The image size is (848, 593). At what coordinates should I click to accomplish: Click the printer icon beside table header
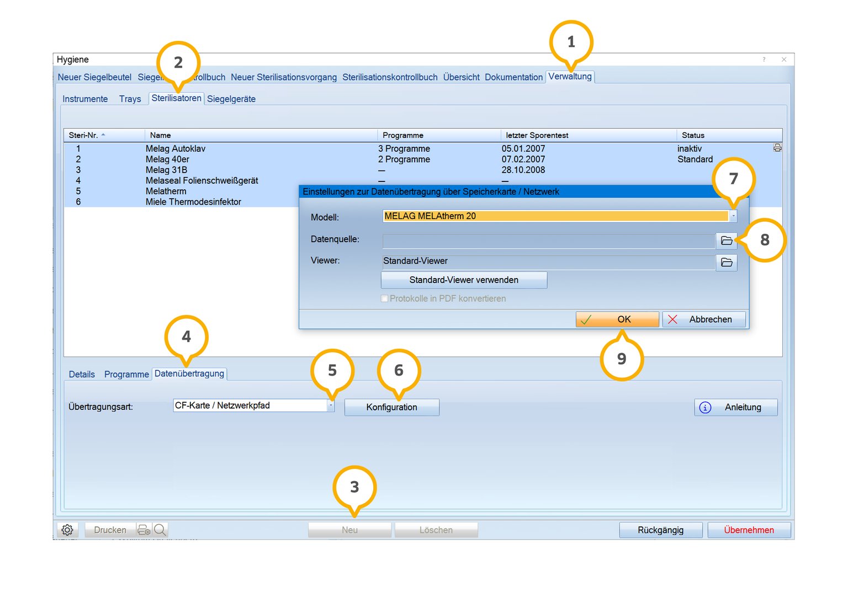[777, 148]
